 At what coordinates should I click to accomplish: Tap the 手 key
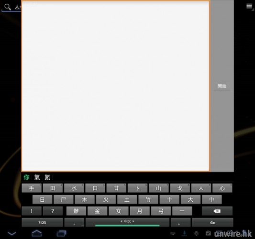(32, 188)
